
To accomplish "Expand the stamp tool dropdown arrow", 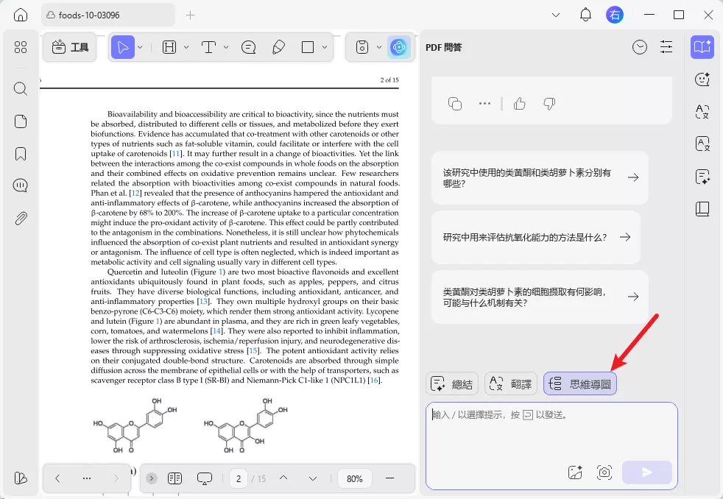I will pyautogui.click(x=379, y=47).
